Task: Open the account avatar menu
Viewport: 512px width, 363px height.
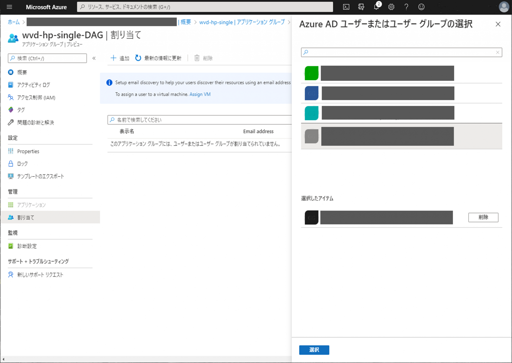Action: tap(504, 7)
